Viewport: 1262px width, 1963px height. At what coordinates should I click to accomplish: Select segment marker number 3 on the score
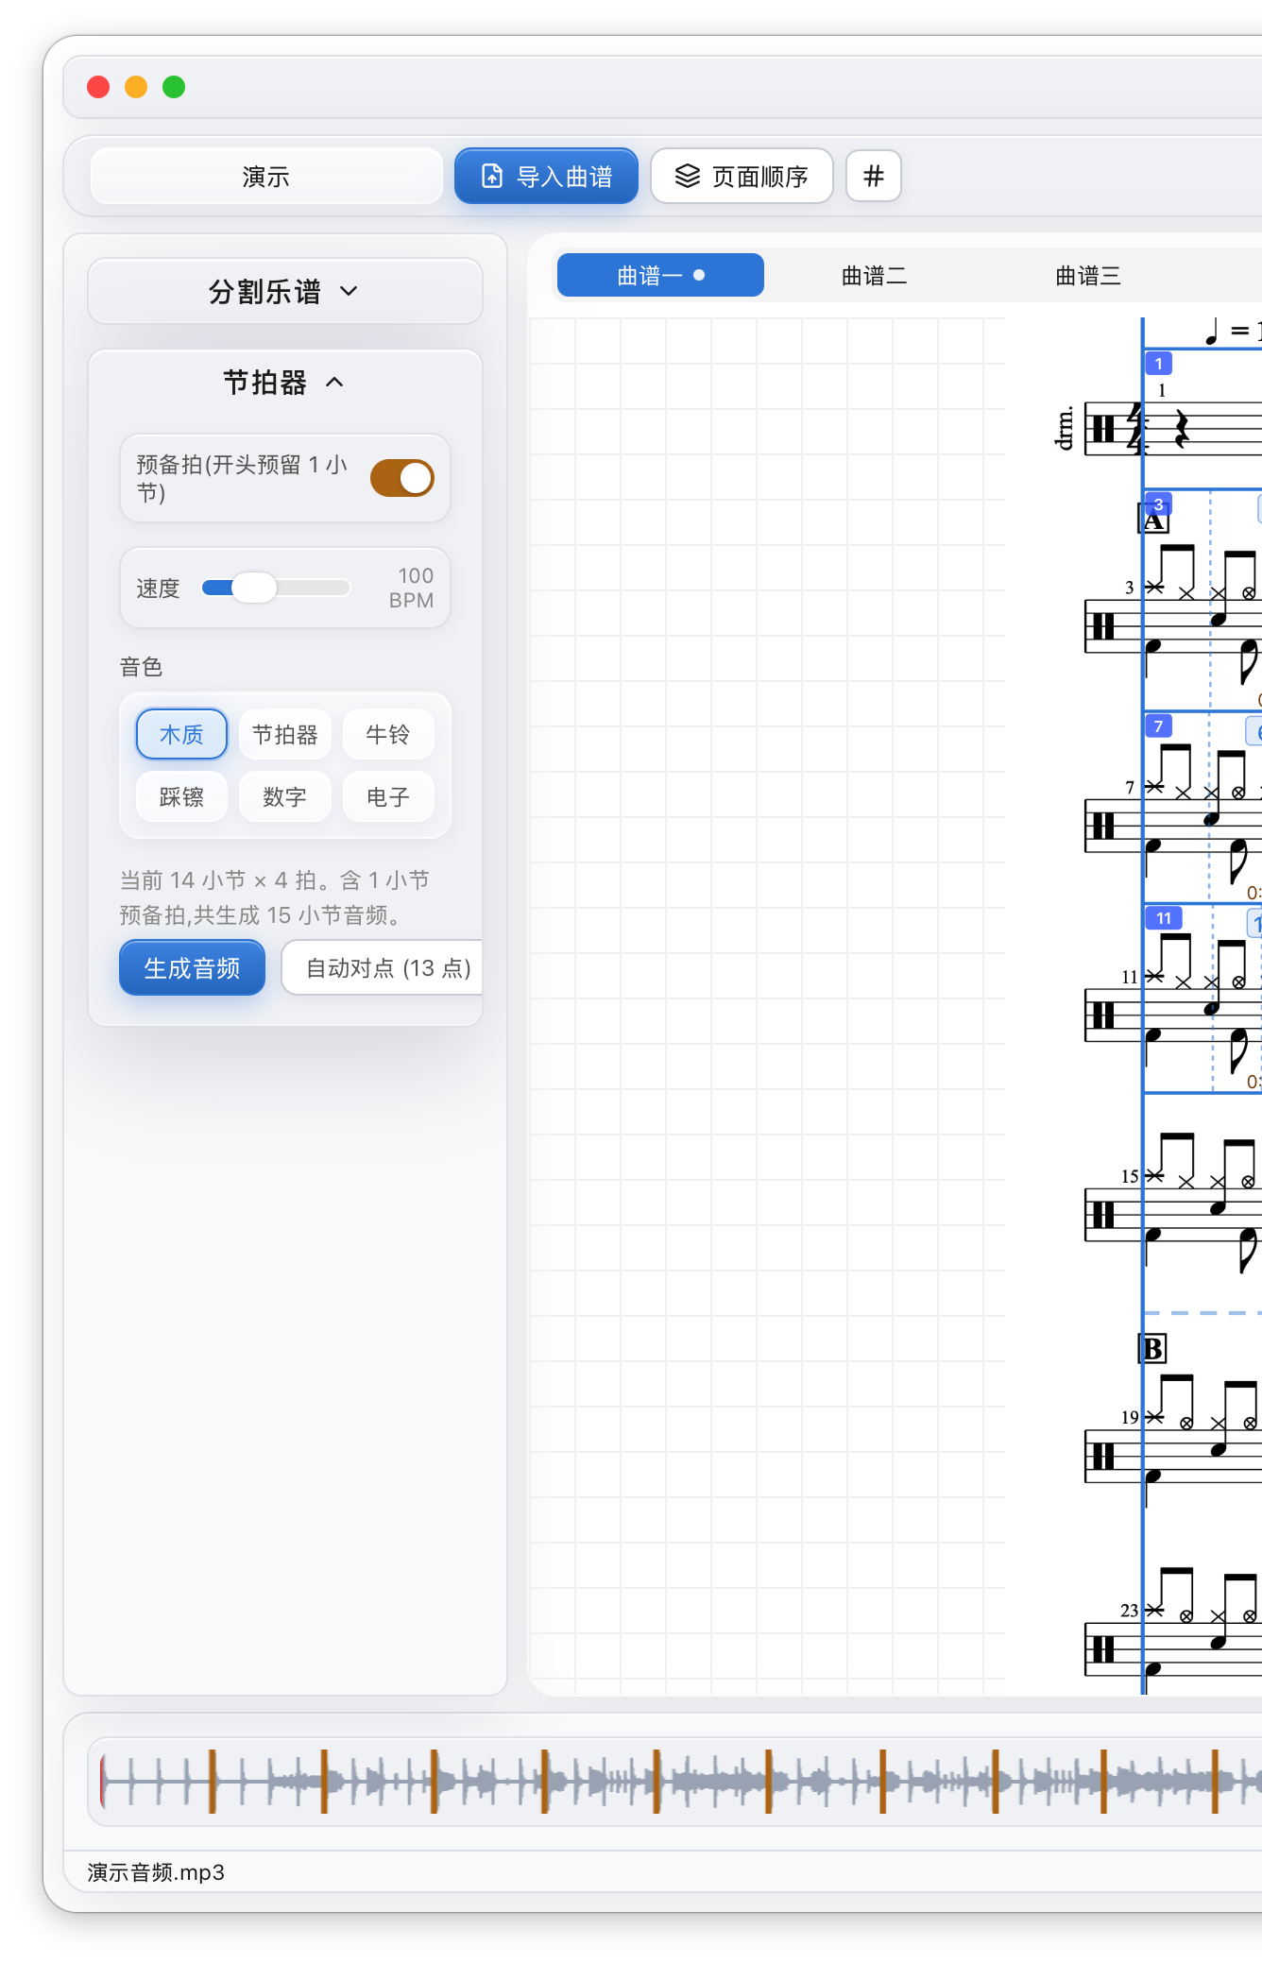click(x=1158, y=504)
